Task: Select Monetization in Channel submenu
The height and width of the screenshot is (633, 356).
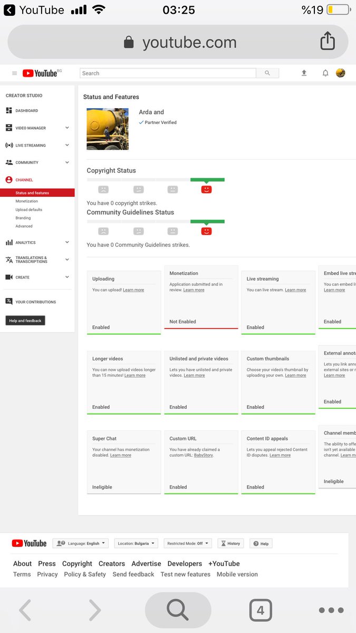Action: point(27,202)
